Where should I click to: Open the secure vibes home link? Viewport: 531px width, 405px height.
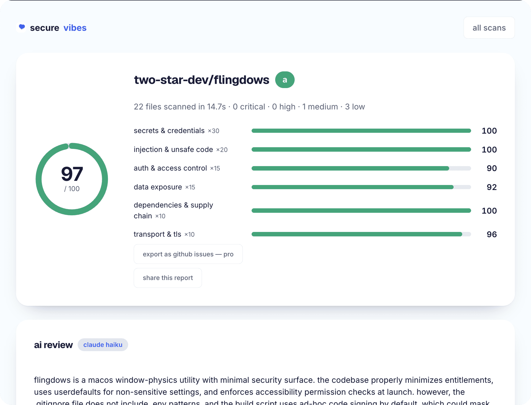click(52, 28)
